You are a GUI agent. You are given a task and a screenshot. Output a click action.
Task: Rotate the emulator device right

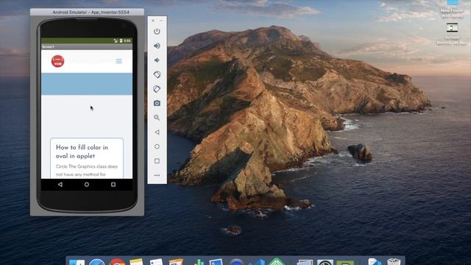point(157,89)
